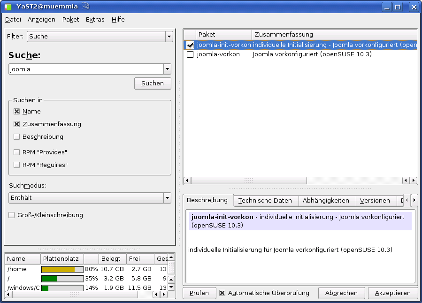Screen dimensions: 422x303
Task: Click disk table horizontal scrollbar left arrow
Action: [8, 295]
